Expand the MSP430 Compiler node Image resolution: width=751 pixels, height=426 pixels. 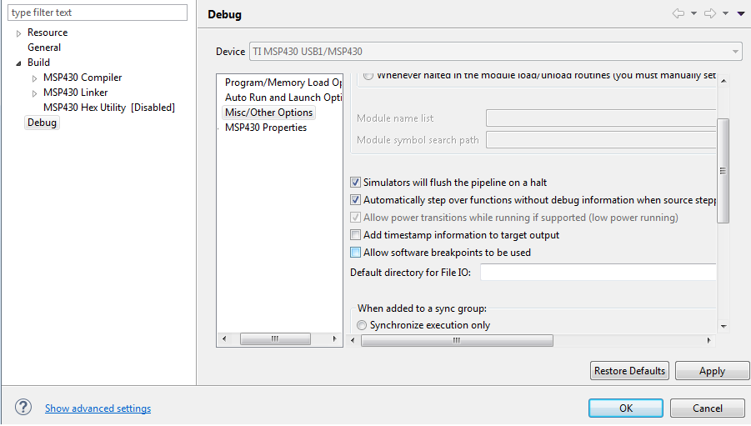point(35,78)
